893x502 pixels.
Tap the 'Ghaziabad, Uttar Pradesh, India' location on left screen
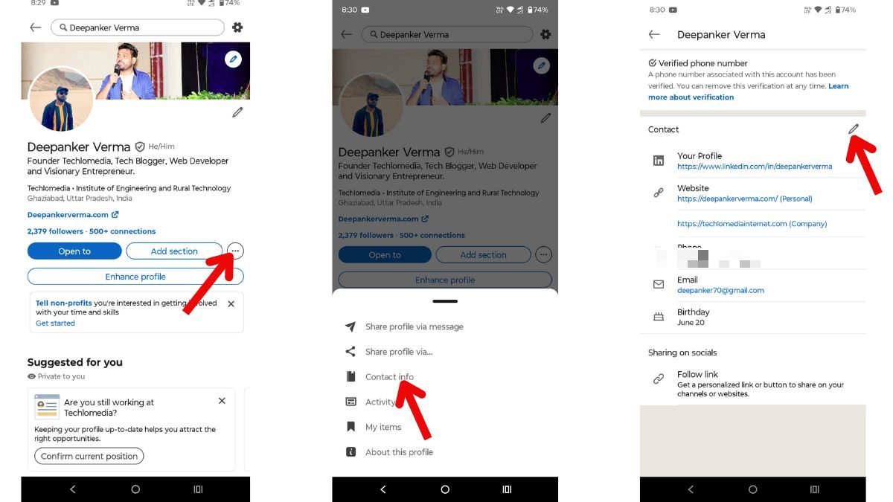(80, 199)
